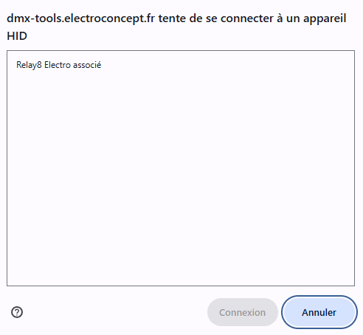Click empty area of the device list box
The height and width of the screenshot is (335, 363).
point(181,177)
